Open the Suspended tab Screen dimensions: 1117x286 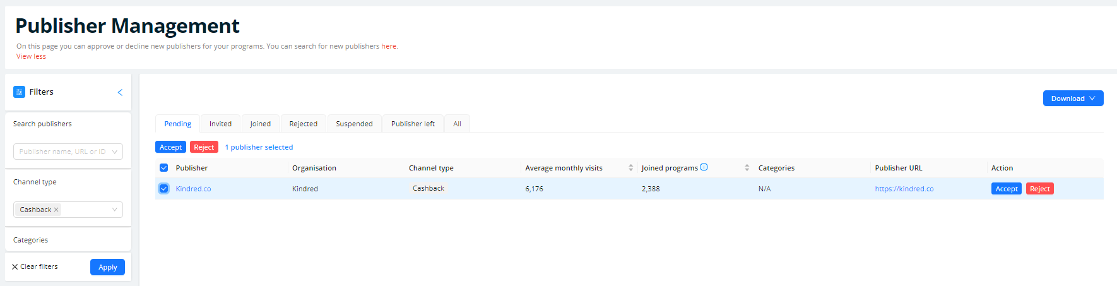pyautogui.click(x=354, y=124)
